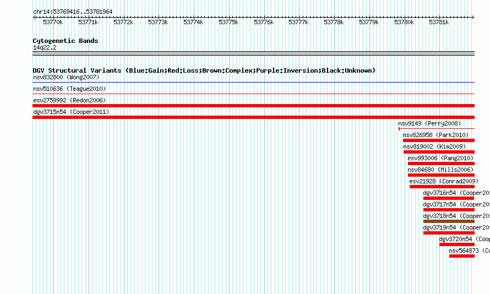Open the dgv3717n54 variant label

click(x=456, y=204)
